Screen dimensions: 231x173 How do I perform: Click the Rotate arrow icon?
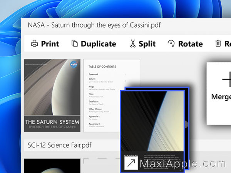coord(171,43)
